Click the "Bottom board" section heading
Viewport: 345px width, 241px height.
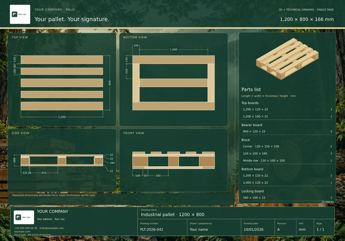[x=252, y=169]
